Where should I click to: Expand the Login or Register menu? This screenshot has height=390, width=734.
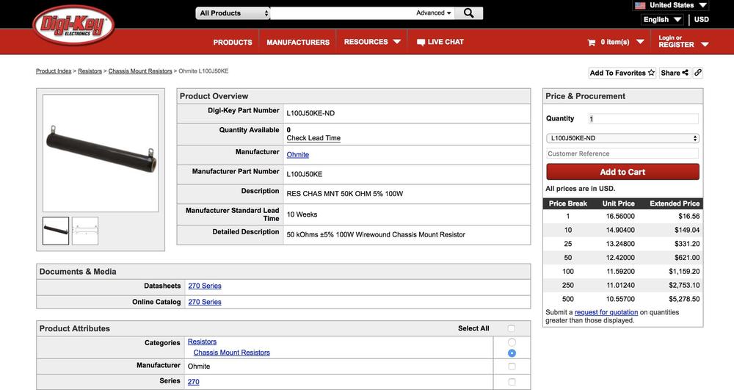click(x=683, y=42)
